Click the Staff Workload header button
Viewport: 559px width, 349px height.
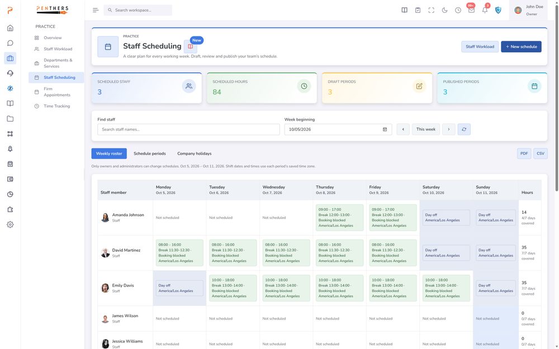pos(480,47)
